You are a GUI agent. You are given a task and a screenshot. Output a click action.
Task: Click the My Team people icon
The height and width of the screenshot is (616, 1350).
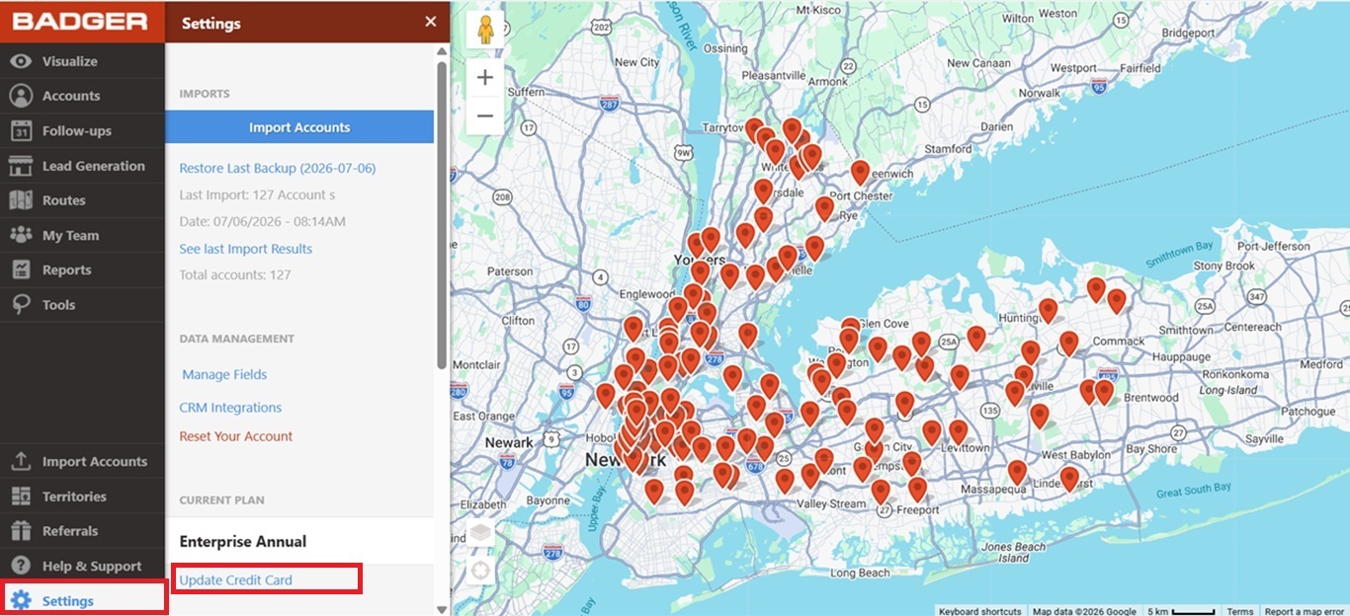point(21,235)
